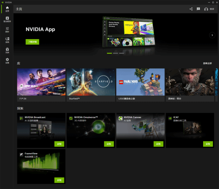Image resolution: width=219 pixels, height=189 pixels.
Task: Open the Home (主页) sidebar tab
Action: point(7,9)
